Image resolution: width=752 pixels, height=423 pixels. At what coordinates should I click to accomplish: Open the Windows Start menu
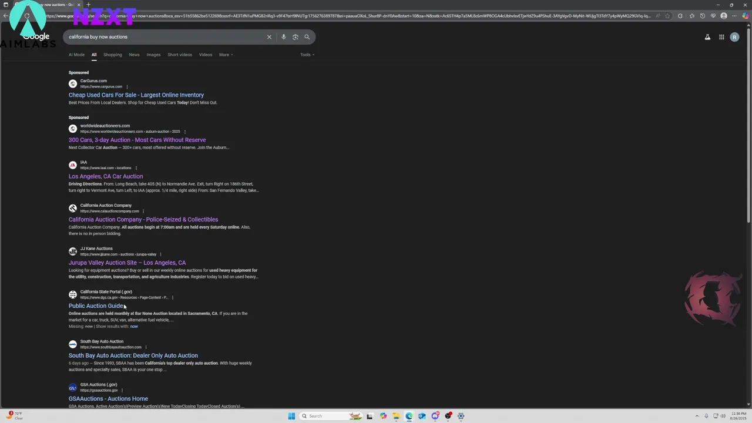pyautogui.click(x=291, y=416)
